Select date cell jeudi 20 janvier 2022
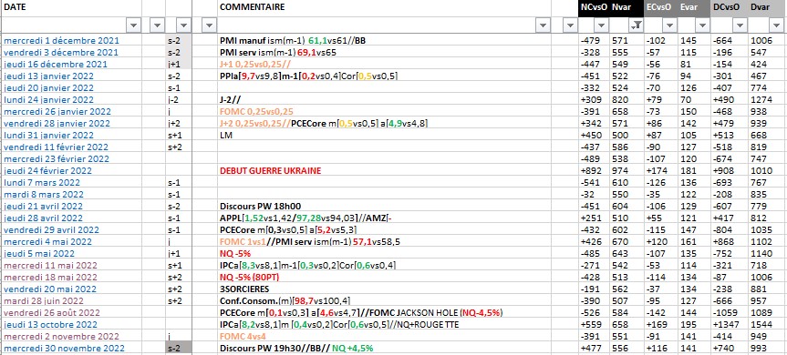 (x=71, y=87)
